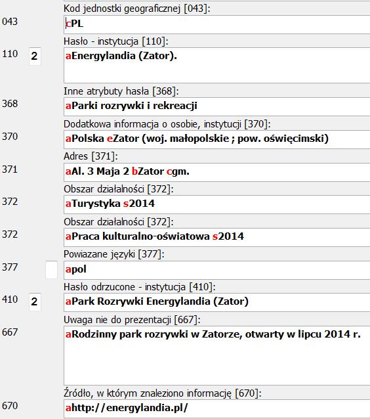Select the empty indicator box of field 377
The image size is (370, 419).
coord(52,270)
